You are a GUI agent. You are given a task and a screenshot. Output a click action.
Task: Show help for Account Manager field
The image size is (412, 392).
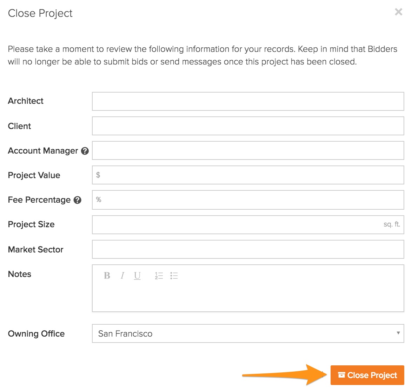coord(85,151)
